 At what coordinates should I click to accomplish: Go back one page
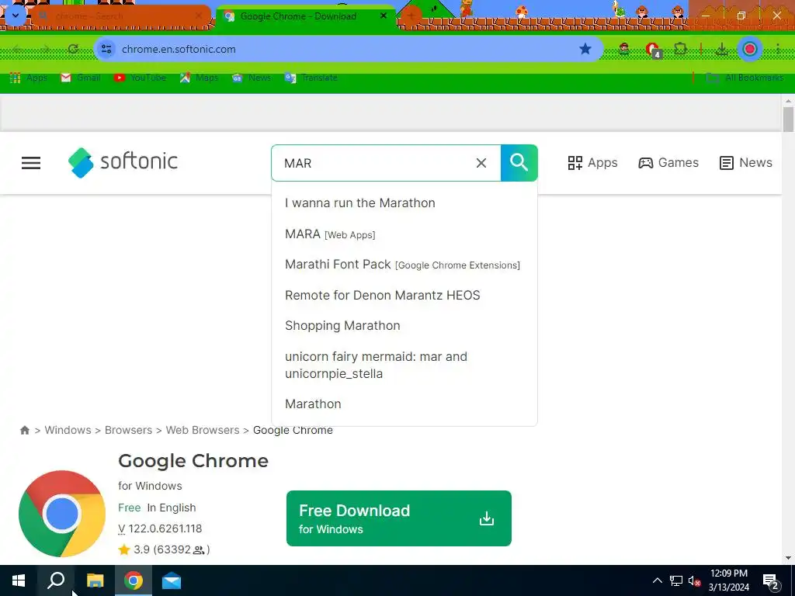tap(17, 49)
